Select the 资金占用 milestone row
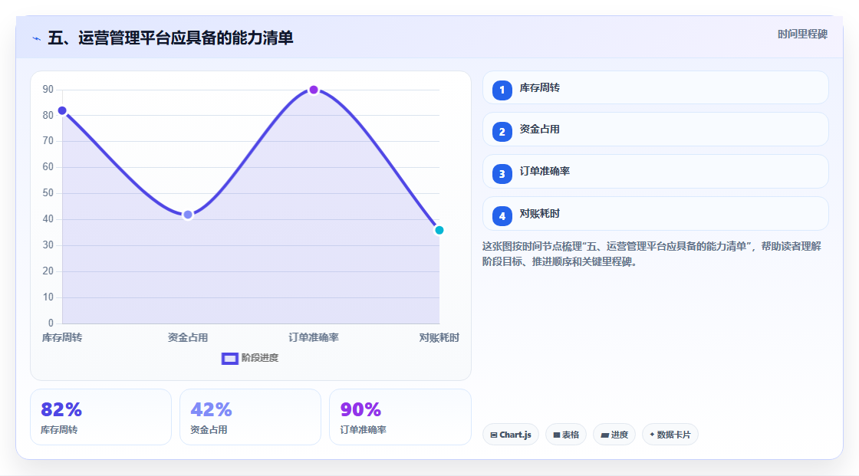The height and width of the screenshot is (476, 859). click(655, 130)
